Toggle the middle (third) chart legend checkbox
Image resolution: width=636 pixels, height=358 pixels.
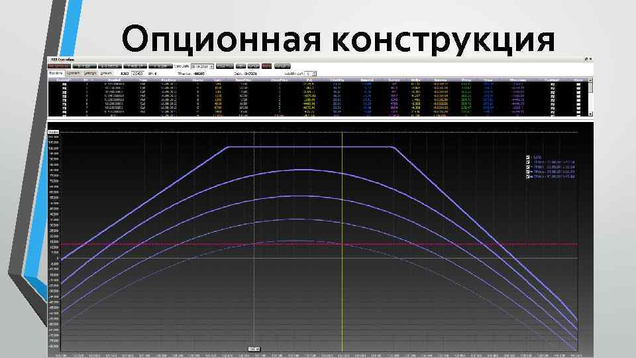pyautogui.click(x=528, y=167)
